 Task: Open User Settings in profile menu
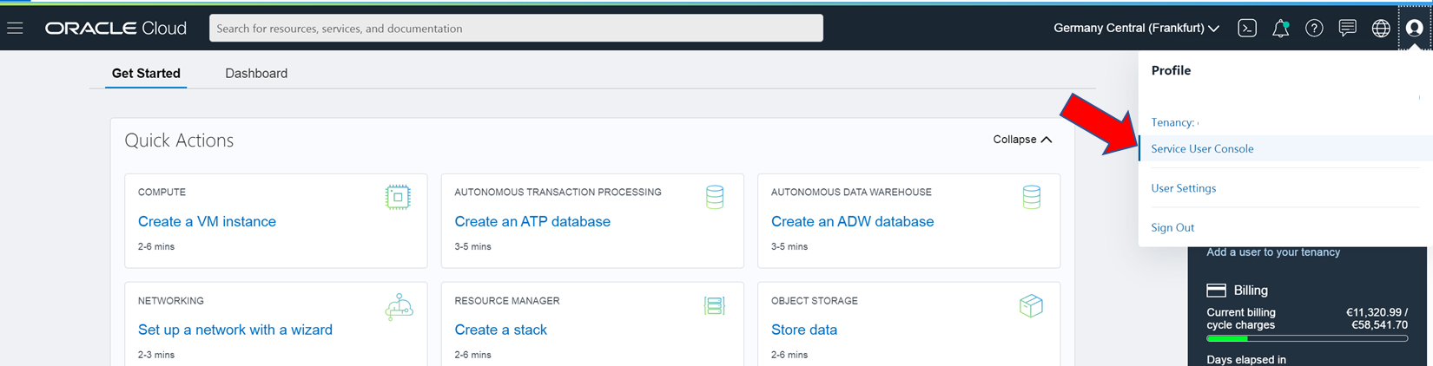click(x=1183, y=188)
